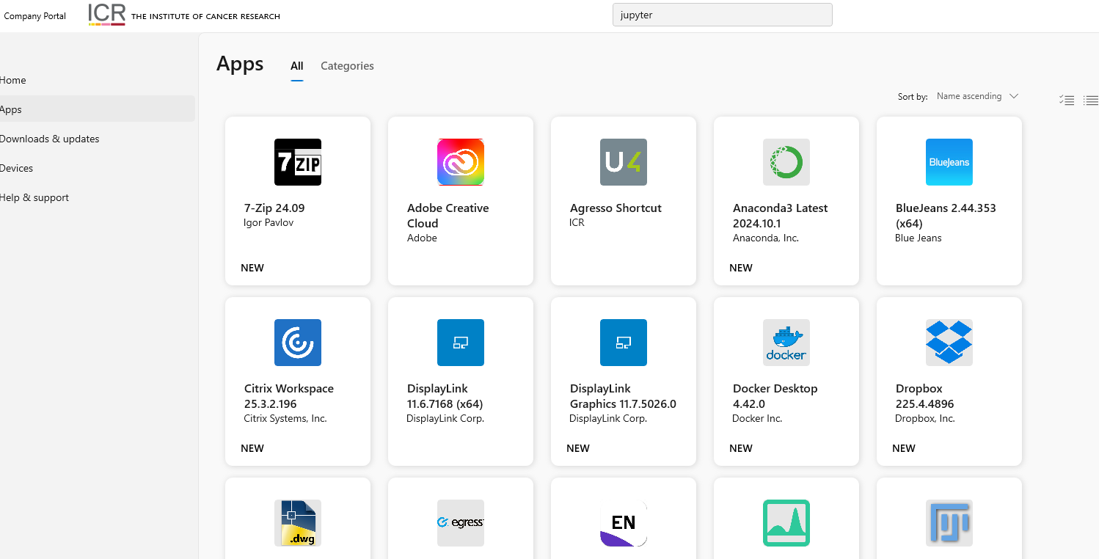Image resolution: width=1099 pixels, height=559 pixels.
Task: Click Docker Desktop 4.42.0 title
Action: point(775,396)
